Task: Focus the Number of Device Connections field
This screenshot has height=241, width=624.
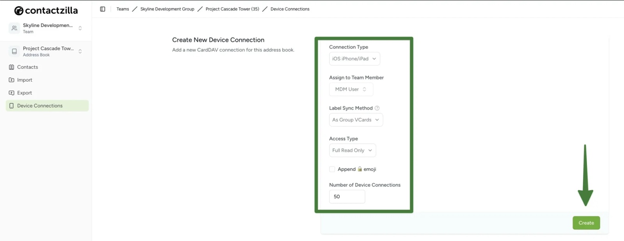Action: (x=347, y=197)
